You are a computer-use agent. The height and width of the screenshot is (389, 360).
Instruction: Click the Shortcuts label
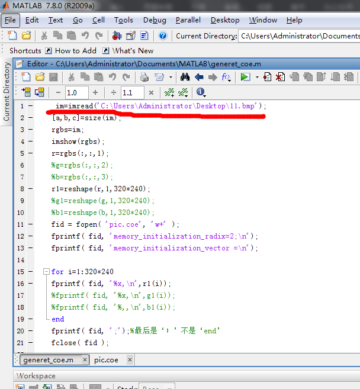click(x=25, y=50)
